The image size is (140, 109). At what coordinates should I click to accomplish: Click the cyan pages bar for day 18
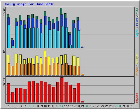click(79, 39)
